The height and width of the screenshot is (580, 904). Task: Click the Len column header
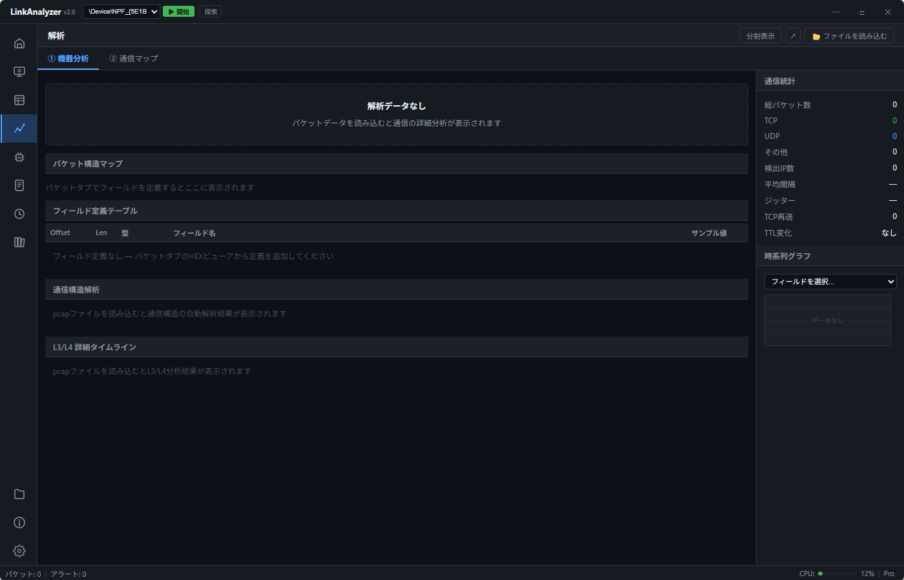coord(101,233)
